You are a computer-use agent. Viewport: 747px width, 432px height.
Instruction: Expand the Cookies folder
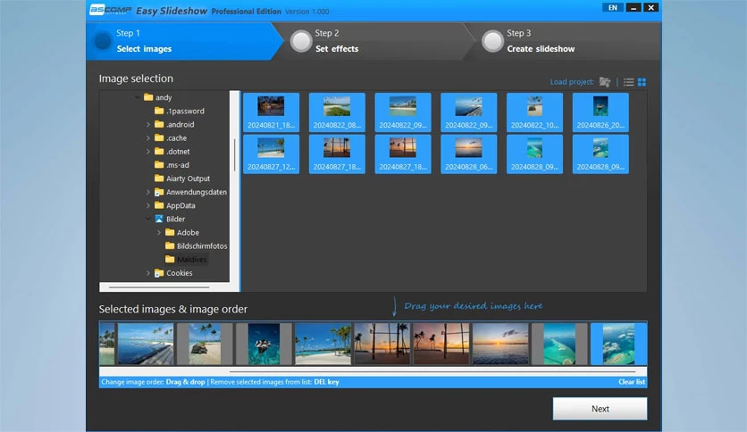pyautogui.click(x=148, y=273)
